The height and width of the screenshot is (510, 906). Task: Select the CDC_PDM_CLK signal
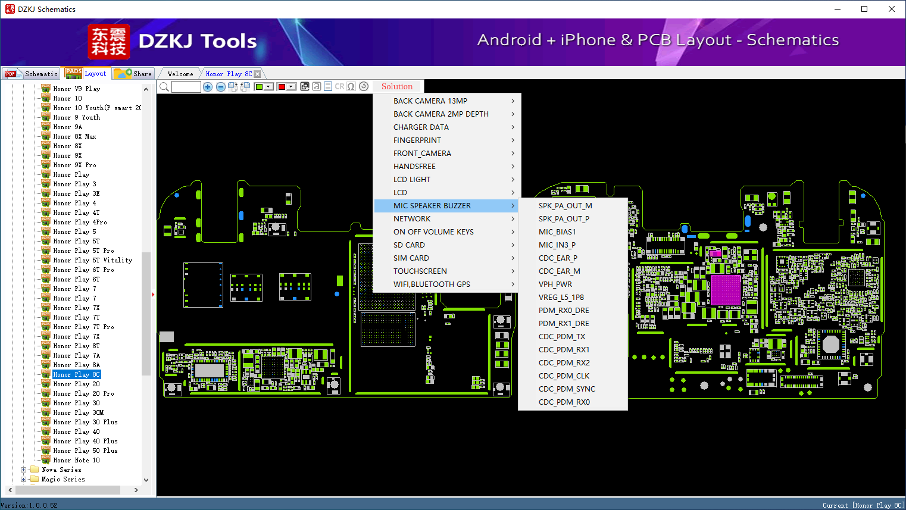click(x=573, y=376)
